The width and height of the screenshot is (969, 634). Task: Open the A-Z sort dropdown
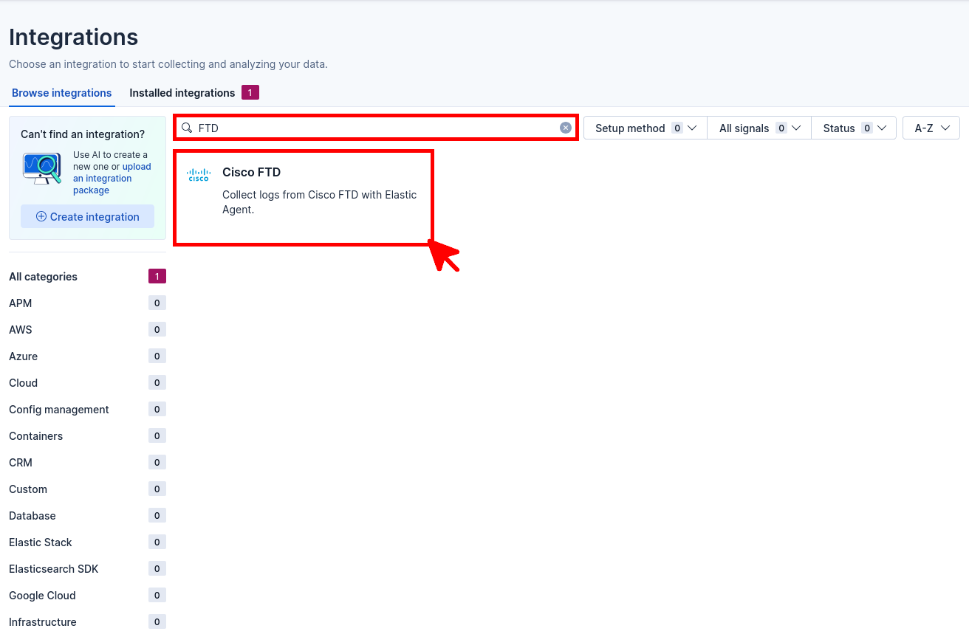[x=931, y=128]
